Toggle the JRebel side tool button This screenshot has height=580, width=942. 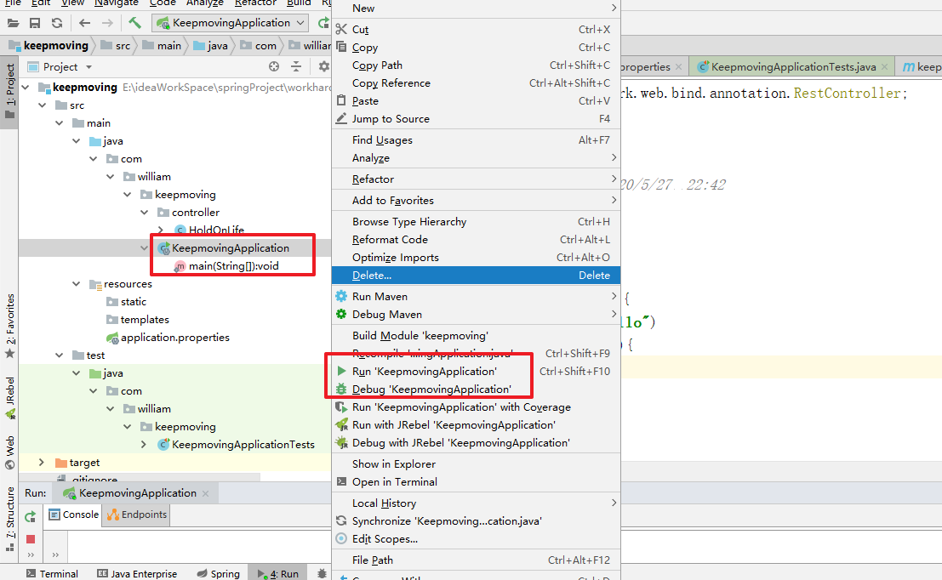point(9,397)
